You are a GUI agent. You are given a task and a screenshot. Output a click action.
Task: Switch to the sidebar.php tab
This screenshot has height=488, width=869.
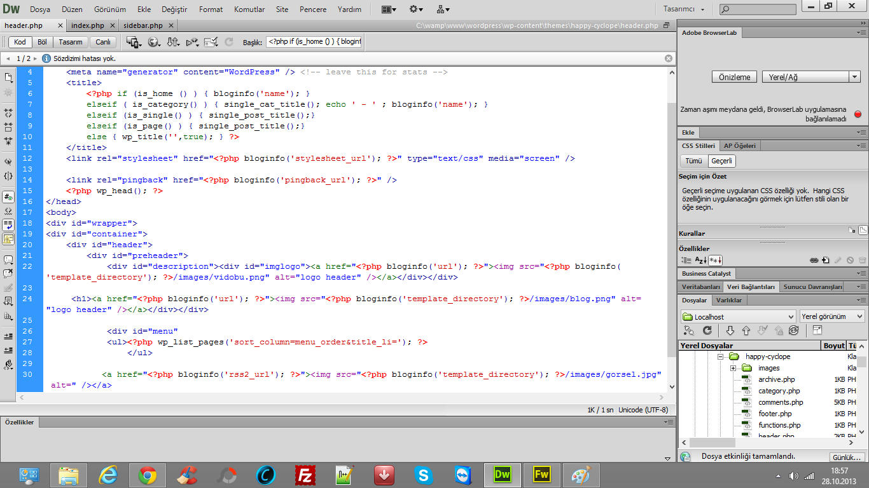pos(143,25)
